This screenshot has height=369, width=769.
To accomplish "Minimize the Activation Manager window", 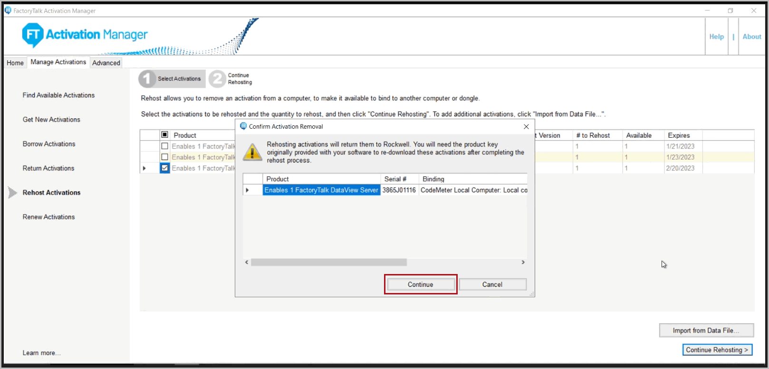I will tap(707, 10).
